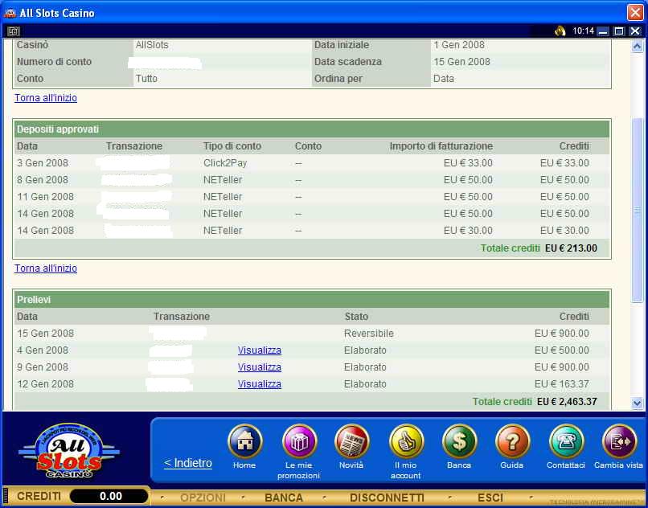Click the Stato column header in Prelievi
Screen dimensions: 648x508
click(357, 317)
